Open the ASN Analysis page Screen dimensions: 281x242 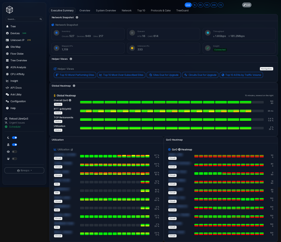(18, 67)
